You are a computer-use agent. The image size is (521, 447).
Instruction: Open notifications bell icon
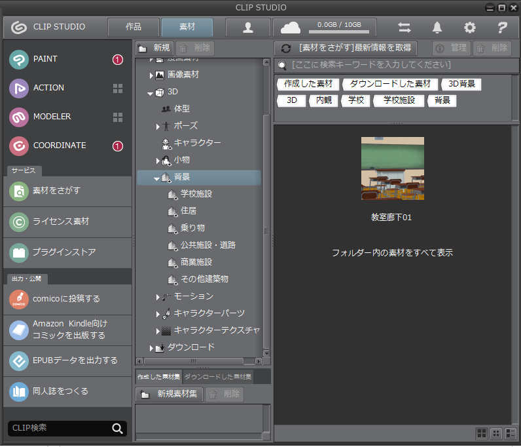(x=437, y=28)
